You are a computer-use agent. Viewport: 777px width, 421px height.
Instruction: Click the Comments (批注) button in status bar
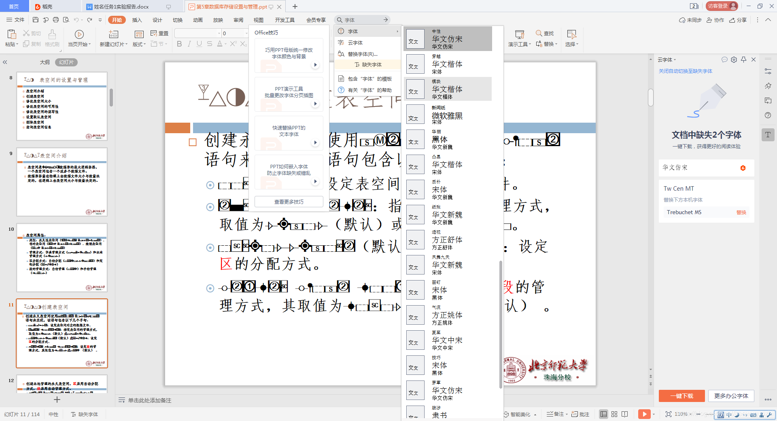[580, 414]
